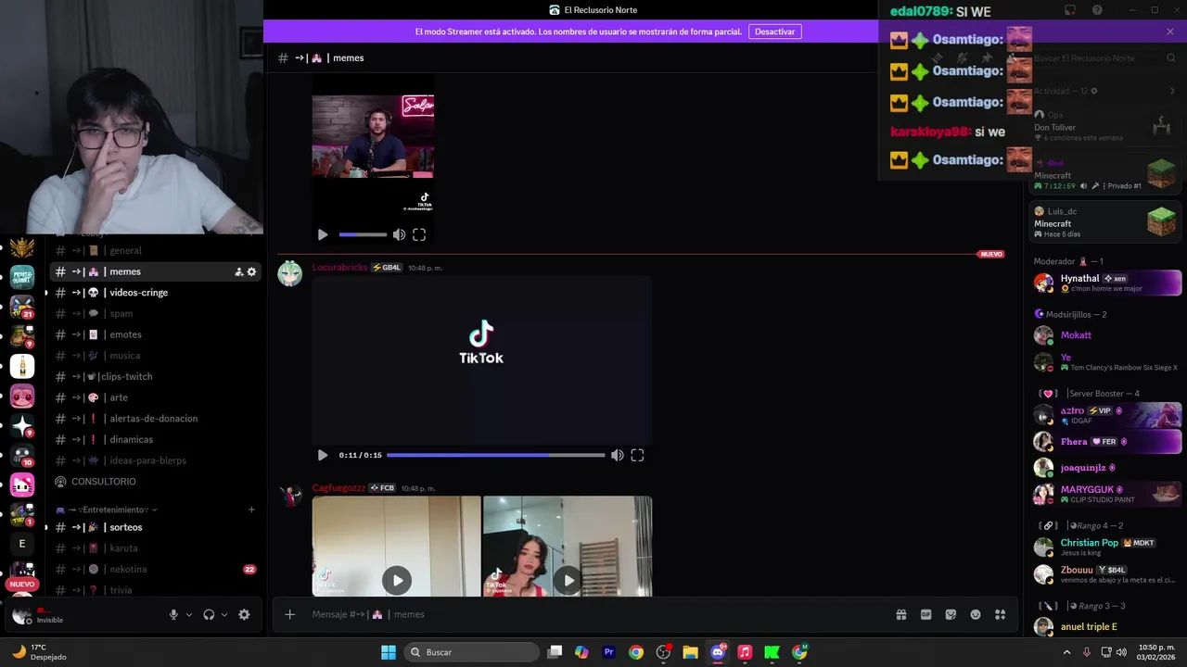Open the edit channel gear on memes
Viewport: 1187px width, 667px height.
[x=251, y=271]
